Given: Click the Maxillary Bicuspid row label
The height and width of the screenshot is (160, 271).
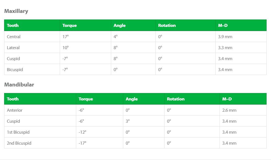Looking at the screenshot, I should pyautogui.click(x=15, y=70).
